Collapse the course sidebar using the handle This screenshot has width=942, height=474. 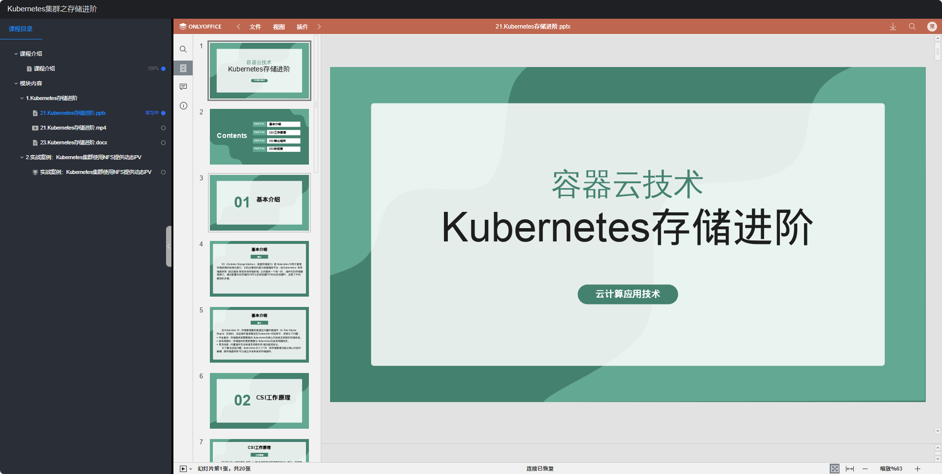[x=168, y=246]
